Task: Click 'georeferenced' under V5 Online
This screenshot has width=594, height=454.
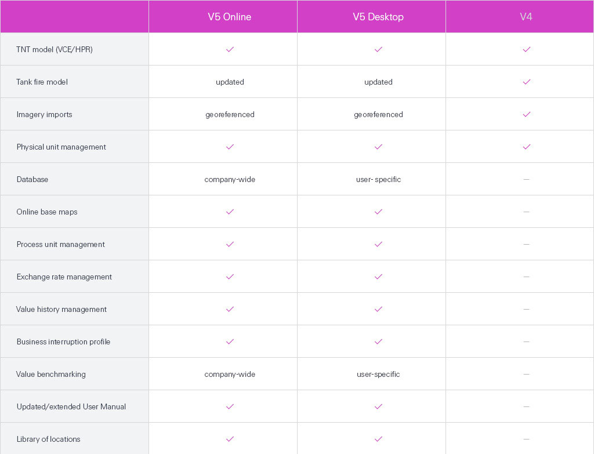Action: point(230,114)
